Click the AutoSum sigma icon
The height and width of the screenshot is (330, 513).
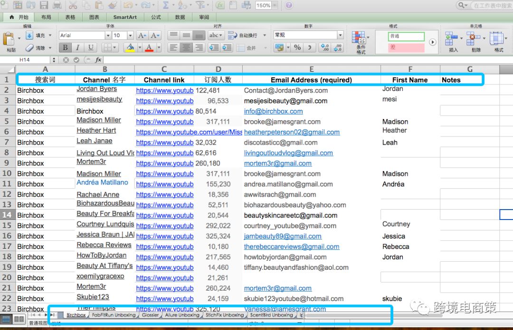[x=166, y=5]
